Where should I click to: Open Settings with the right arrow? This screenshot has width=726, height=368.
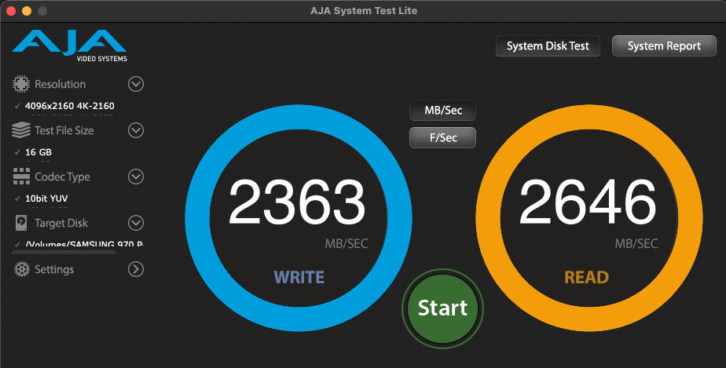(x=136, y=269)
